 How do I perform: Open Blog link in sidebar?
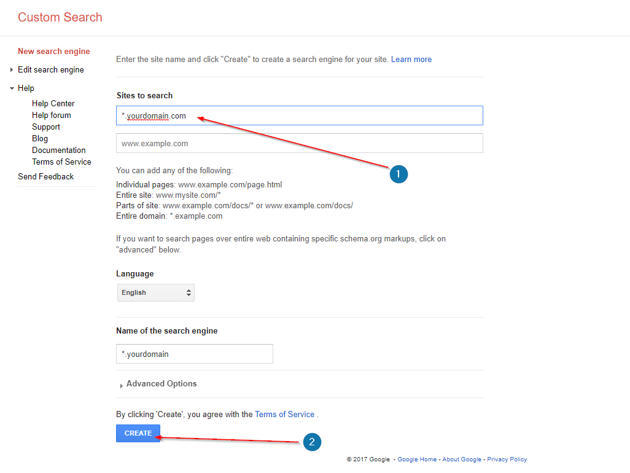tap(40, 139)
